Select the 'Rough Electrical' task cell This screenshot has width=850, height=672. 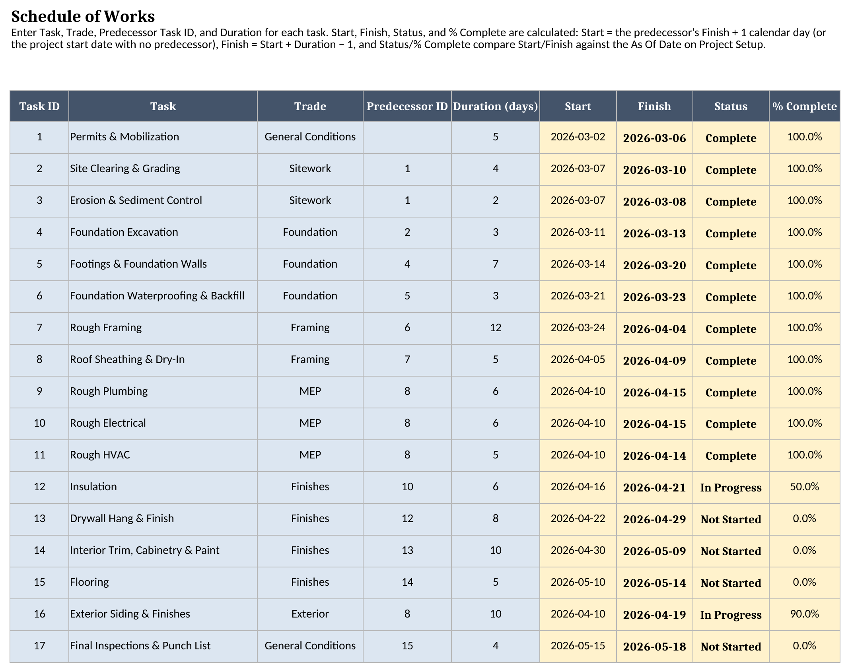click(x=163, y=424)
